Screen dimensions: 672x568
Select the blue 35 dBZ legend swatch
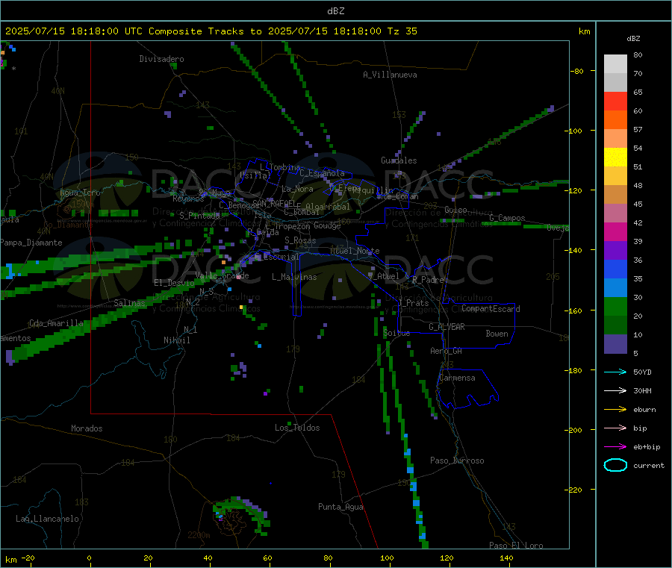615,269
